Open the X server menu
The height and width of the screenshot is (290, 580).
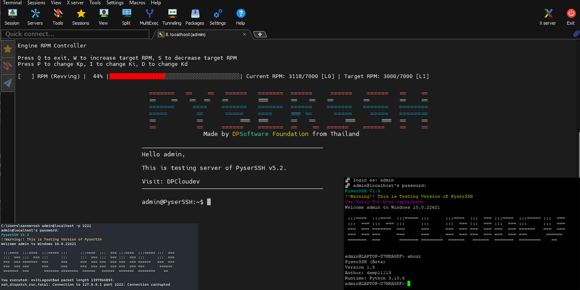coord(75,3)
